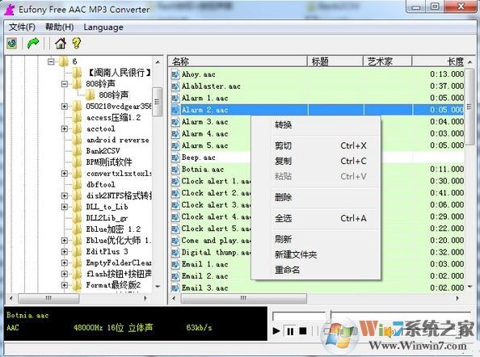
Task: Click the file icon beside Alablaster.aac
Action: pyautogui.click(x=175, y=86)
